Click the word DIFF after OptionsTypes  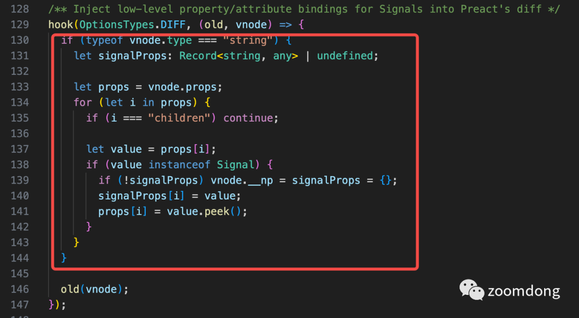[x=173, y=24]
